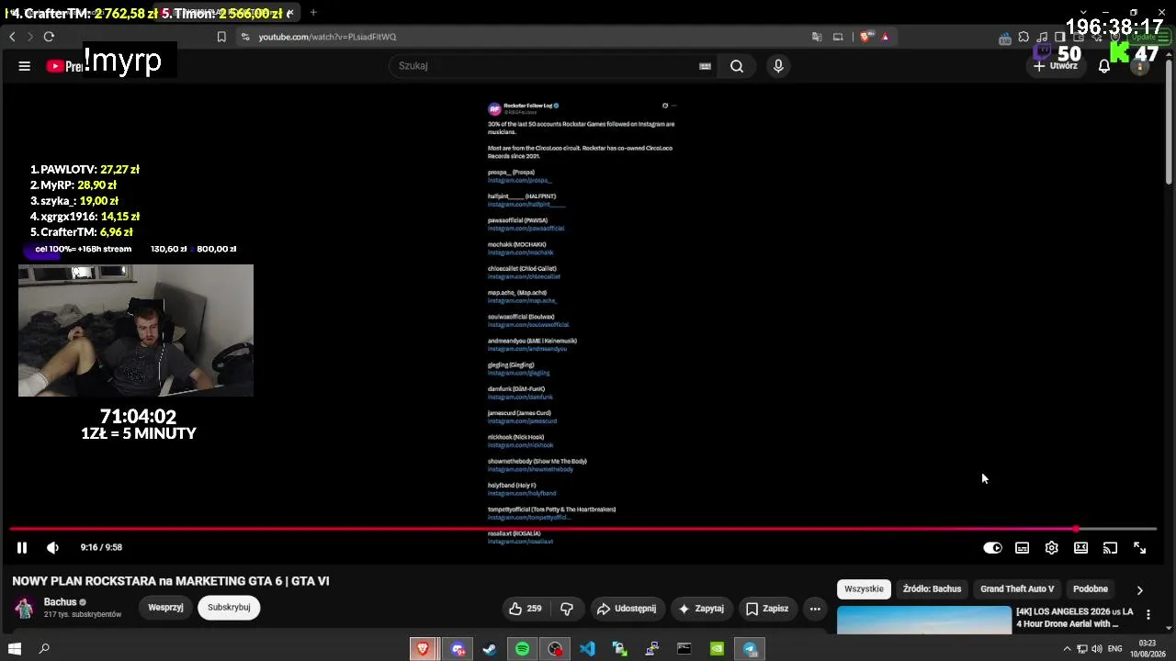
Task: Open Steam from the taskbar
Action: [x=490, y=649]
